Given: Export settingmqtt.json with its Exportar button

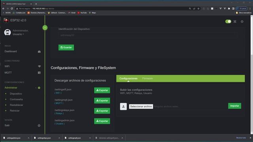Looking at the screenshot, I should 102,101.
